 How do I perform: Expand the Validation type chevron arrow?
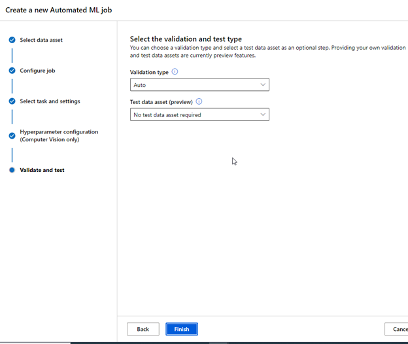click(x=263, y=85)
